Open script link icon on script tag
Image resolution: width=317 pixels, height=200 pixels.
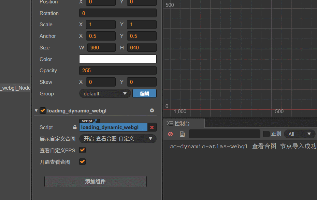[95, 121]
